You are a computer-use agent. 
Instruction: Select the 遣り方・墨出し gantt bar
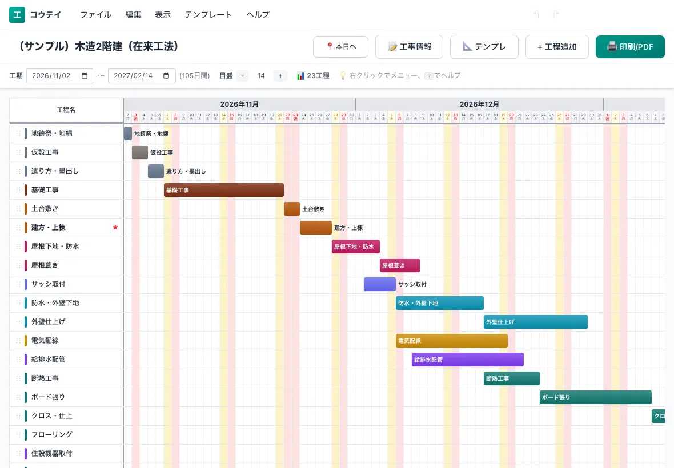[x=155, y=171]
